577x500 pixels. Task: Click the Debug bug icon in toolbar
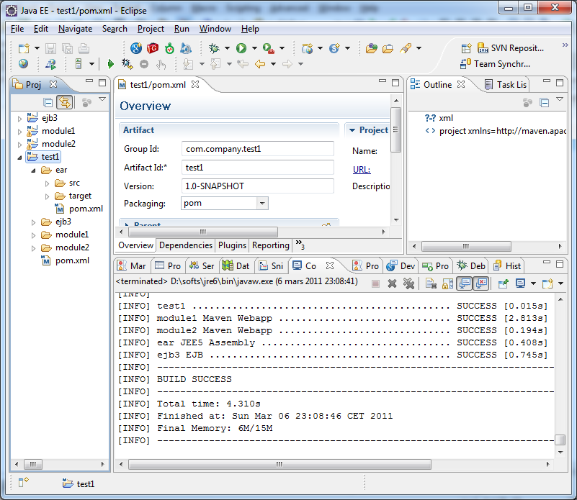pyautogui.click(x=213, y=48)
